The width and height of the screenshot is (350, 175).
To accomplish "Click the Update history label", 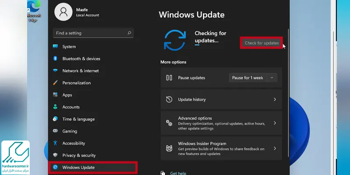I will tap(192, 99).
